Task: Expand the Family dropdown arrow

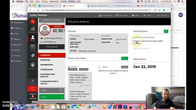Action: pyautogui.click(x=62, y=90)
